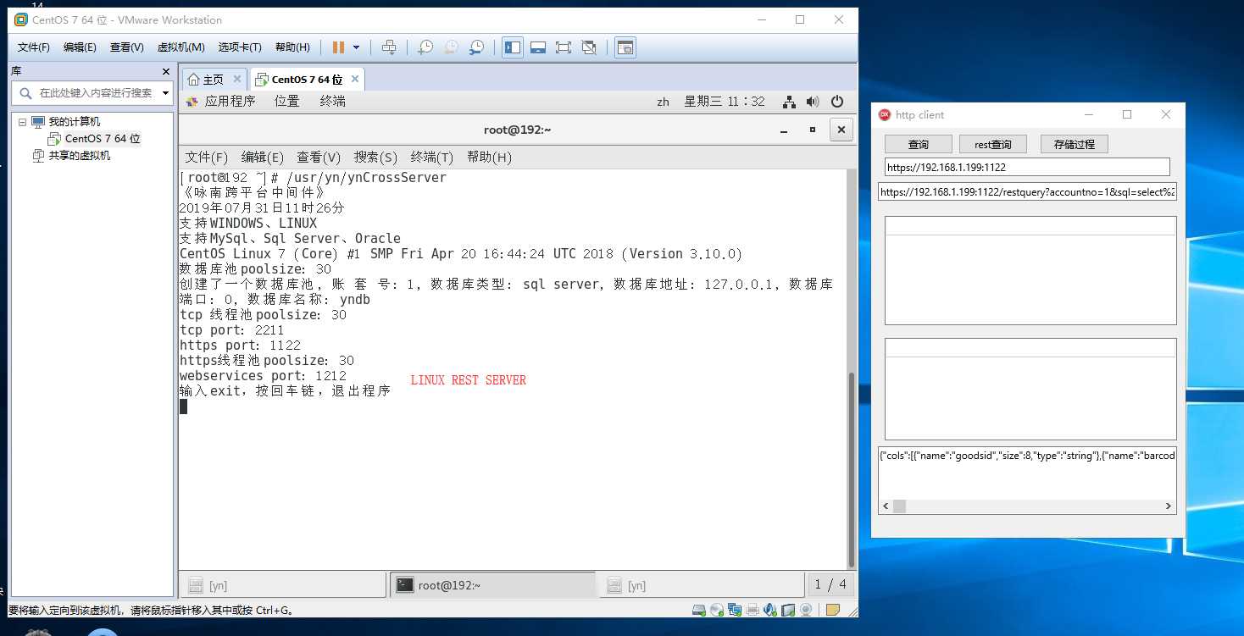This screenshot has width=1244, height=636.
Task: Click the terminal vertical scrollbar
Action: [x=852, y=468]
